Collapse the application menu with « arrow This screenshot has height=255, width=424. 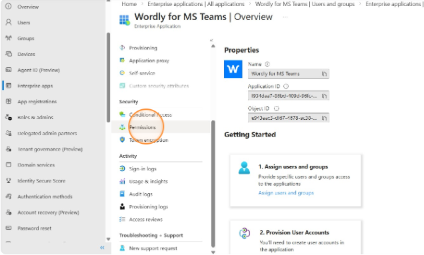pos(211,40)
